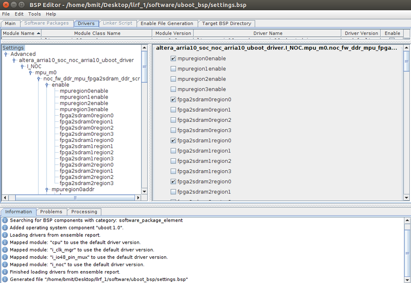This screenshot has height=283, width=411.
Task: Click tree panel scroll-up arrow
Action: click(144, 48)
